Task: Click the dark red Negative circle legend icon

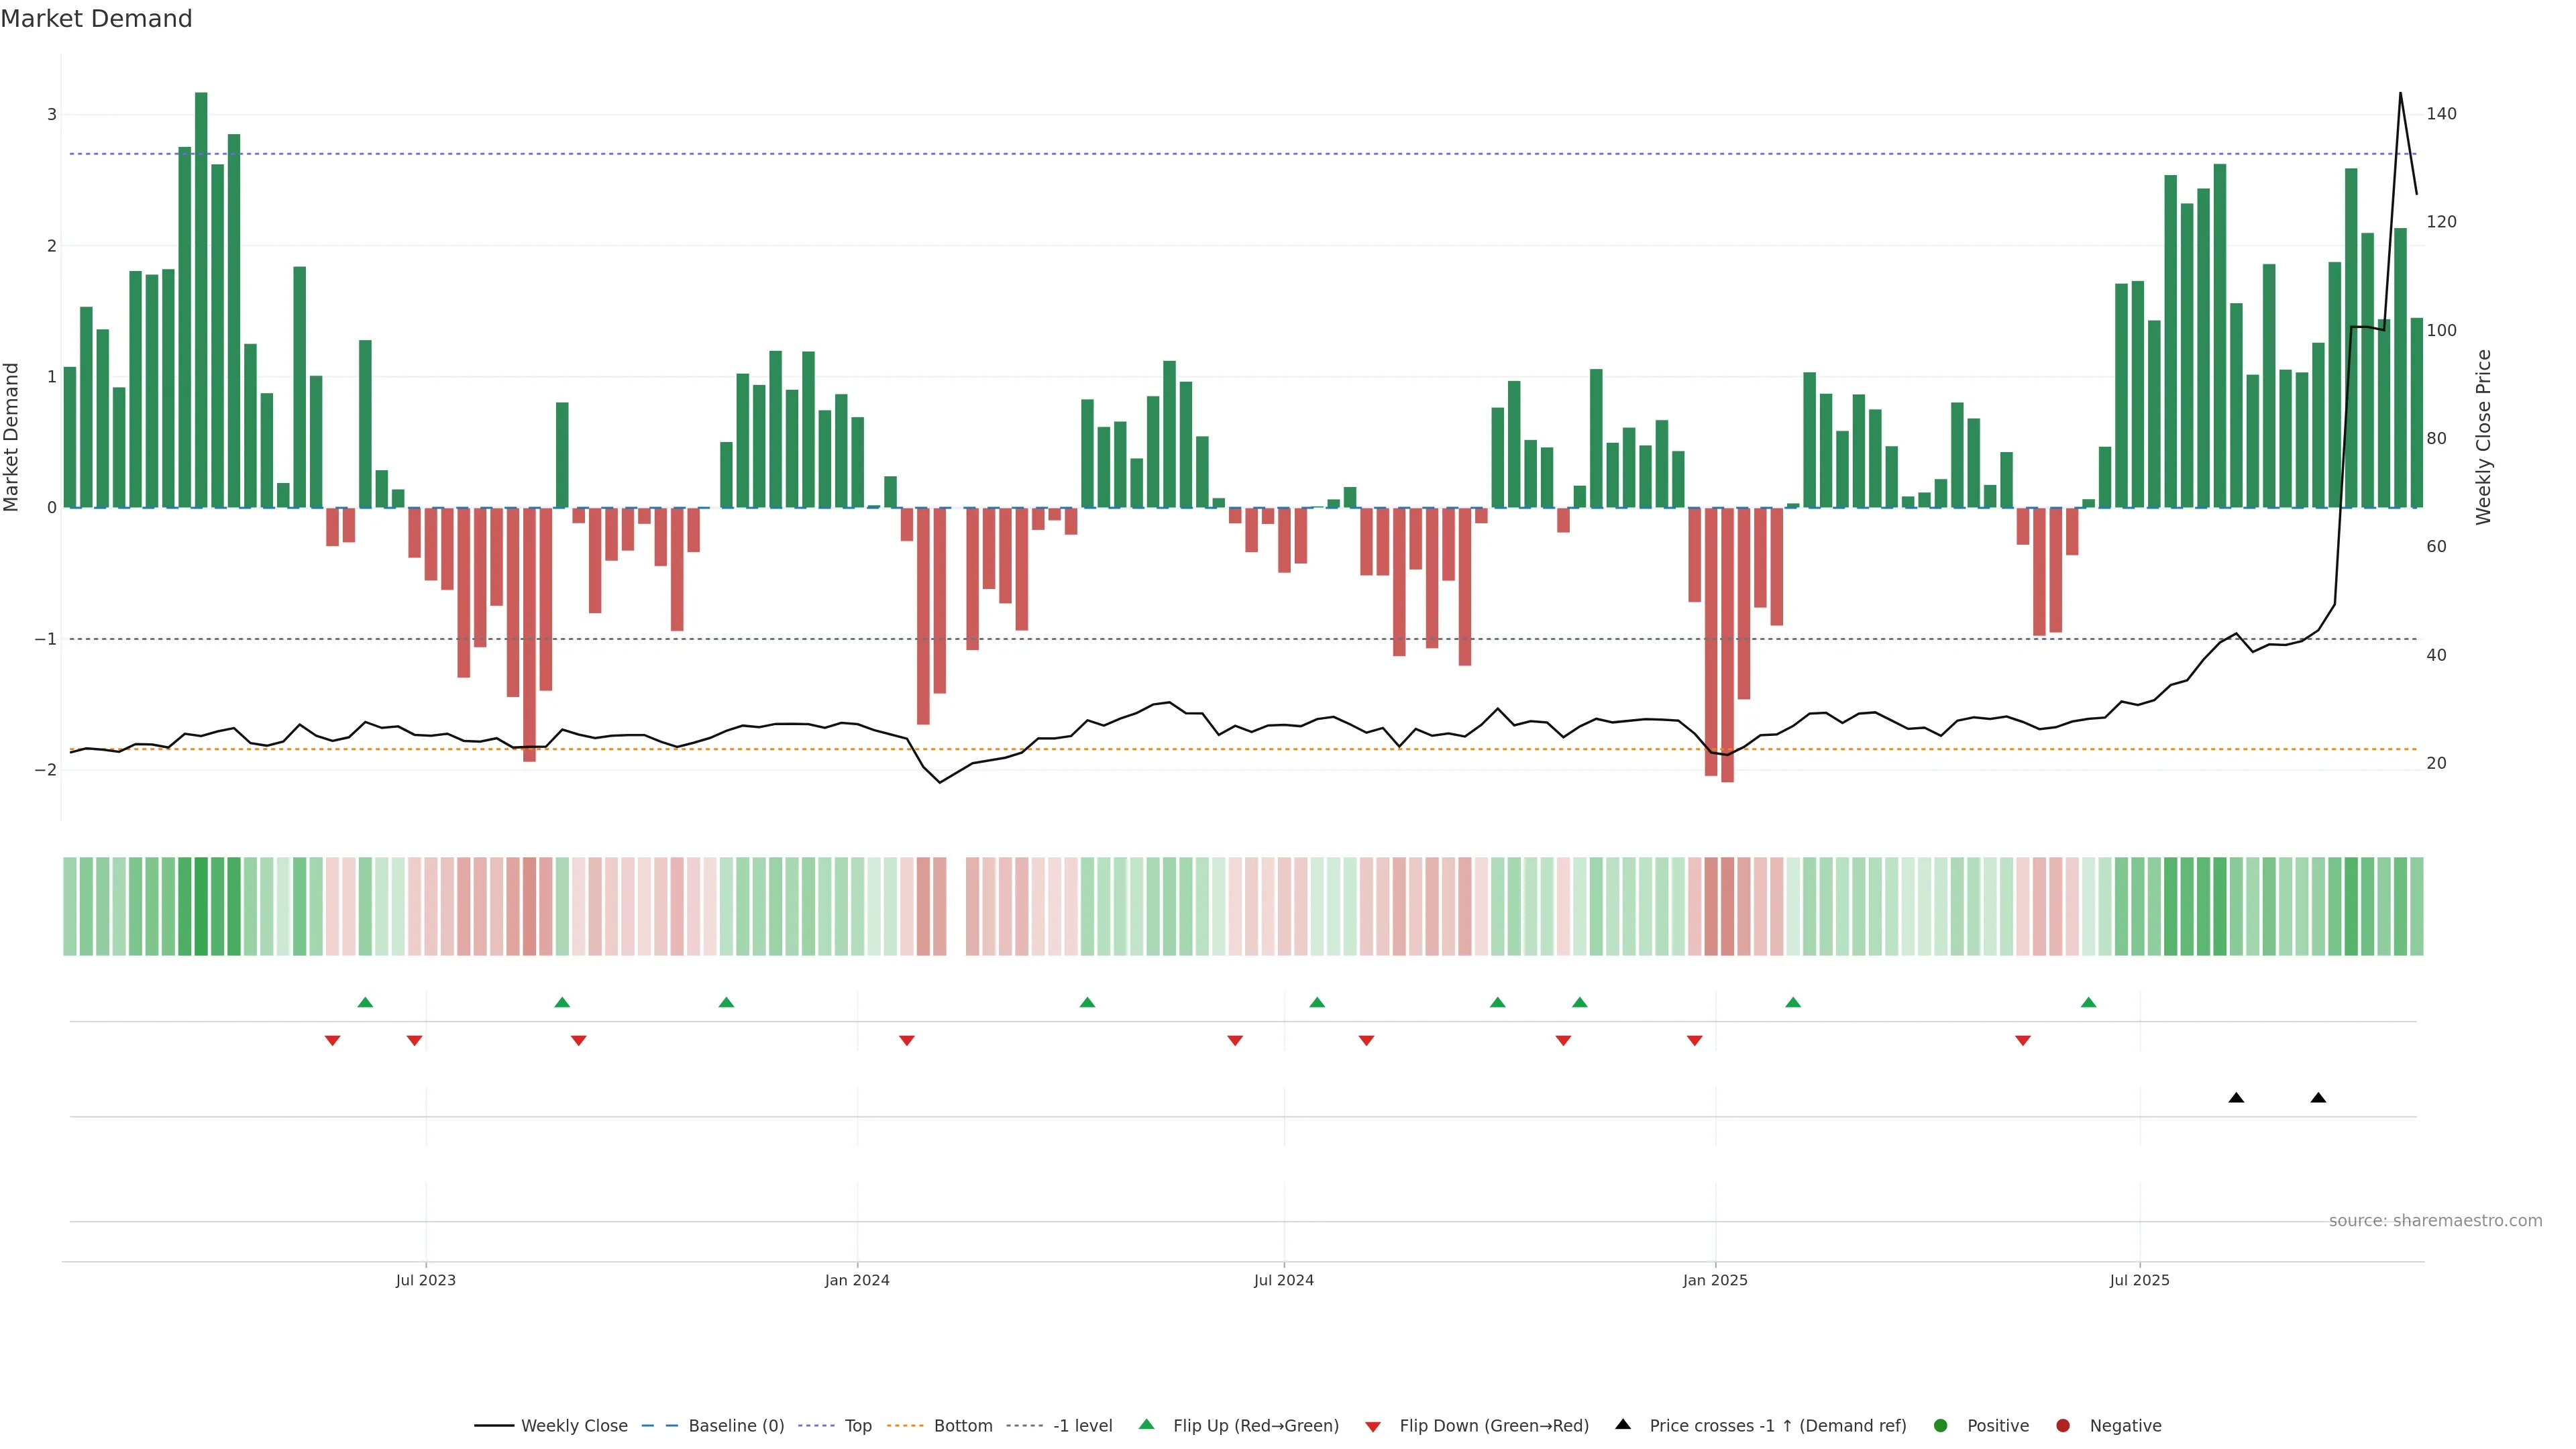Action: point(2063,1425)
